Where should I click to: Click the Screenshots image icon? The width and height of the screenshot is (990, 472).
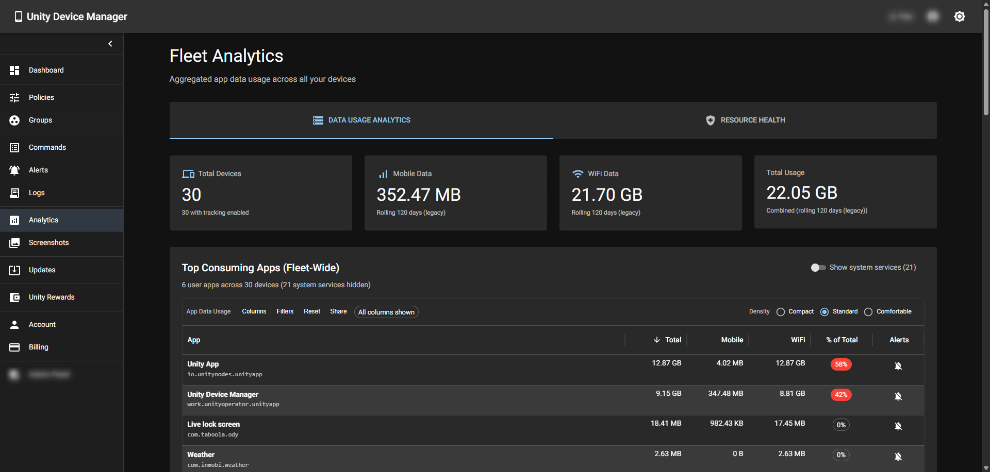[14, 243]
